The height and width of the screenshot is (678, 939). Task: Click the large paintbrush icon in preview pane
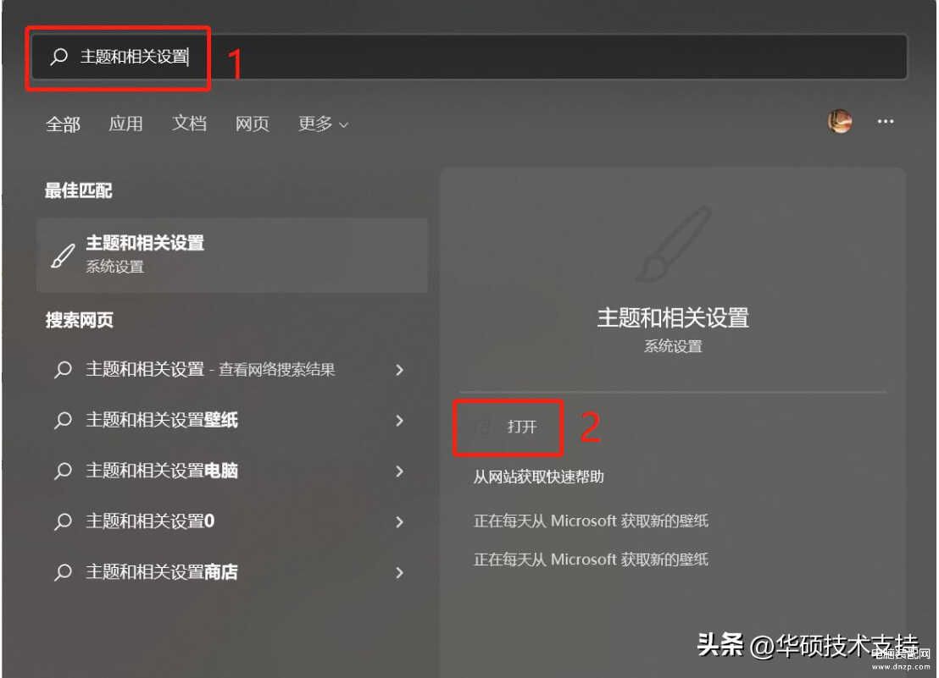pyautogui.click(x=673, y=245)
